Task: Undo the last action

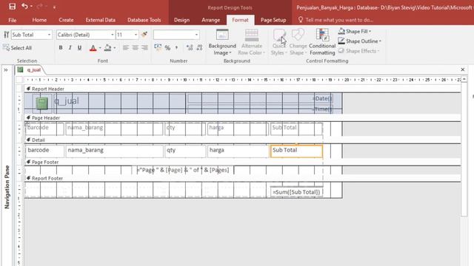Action: (x=24, y=7)
